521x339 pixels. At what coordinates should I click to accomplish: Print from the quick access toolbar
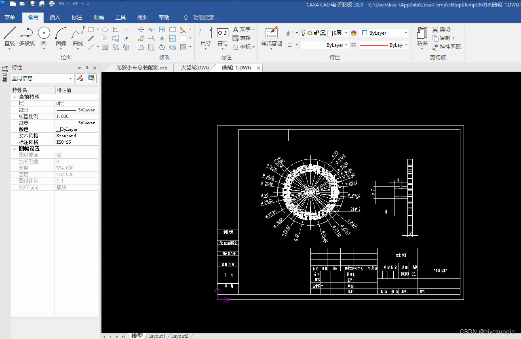[x=52, y=4]
